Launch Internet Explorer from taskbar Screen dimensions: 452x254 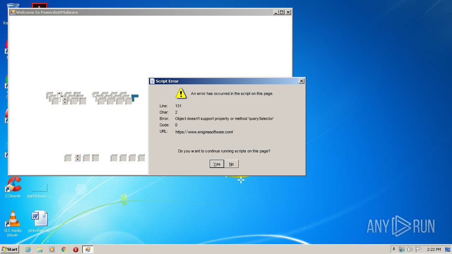click(28, 249)
